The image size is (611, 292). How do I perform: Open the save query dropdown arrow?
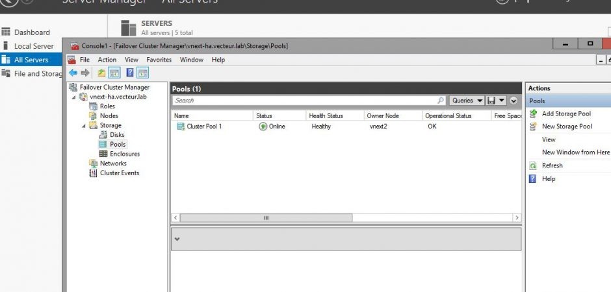[x=502, y=101]
